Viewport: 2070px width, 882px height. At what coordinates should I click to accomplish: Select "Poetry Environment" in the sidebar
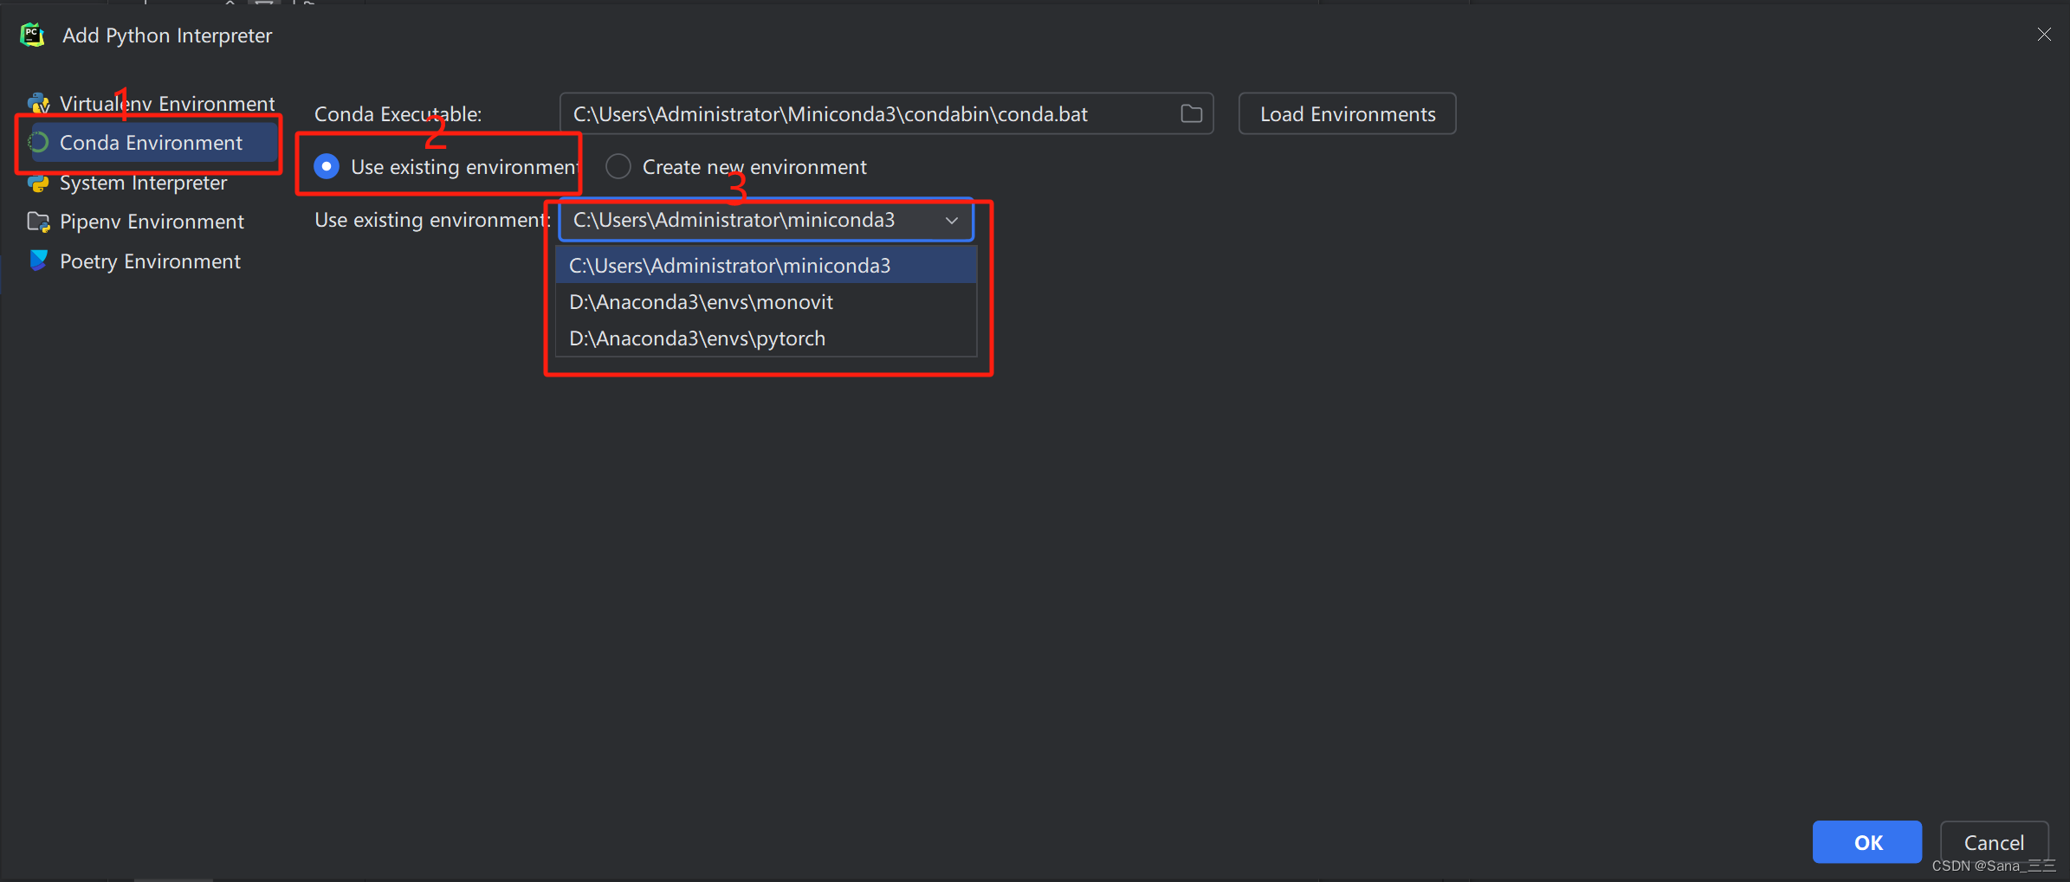(150, 261)
